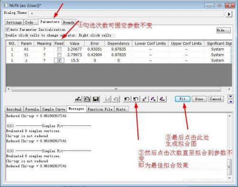Click the Hide button
Screen dimensions: 238x187
click(x=223, y=30)
